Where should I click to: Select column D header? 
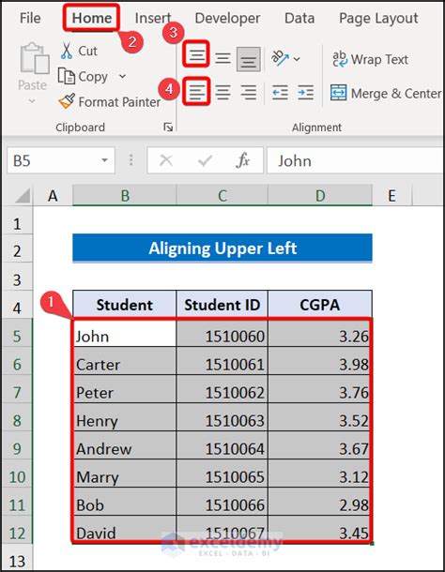click(320, 196)
